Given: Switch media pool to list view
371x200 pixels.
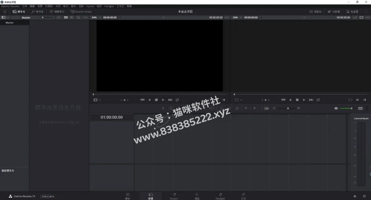Looking at the screenshot, I should [x=71, y=17].
